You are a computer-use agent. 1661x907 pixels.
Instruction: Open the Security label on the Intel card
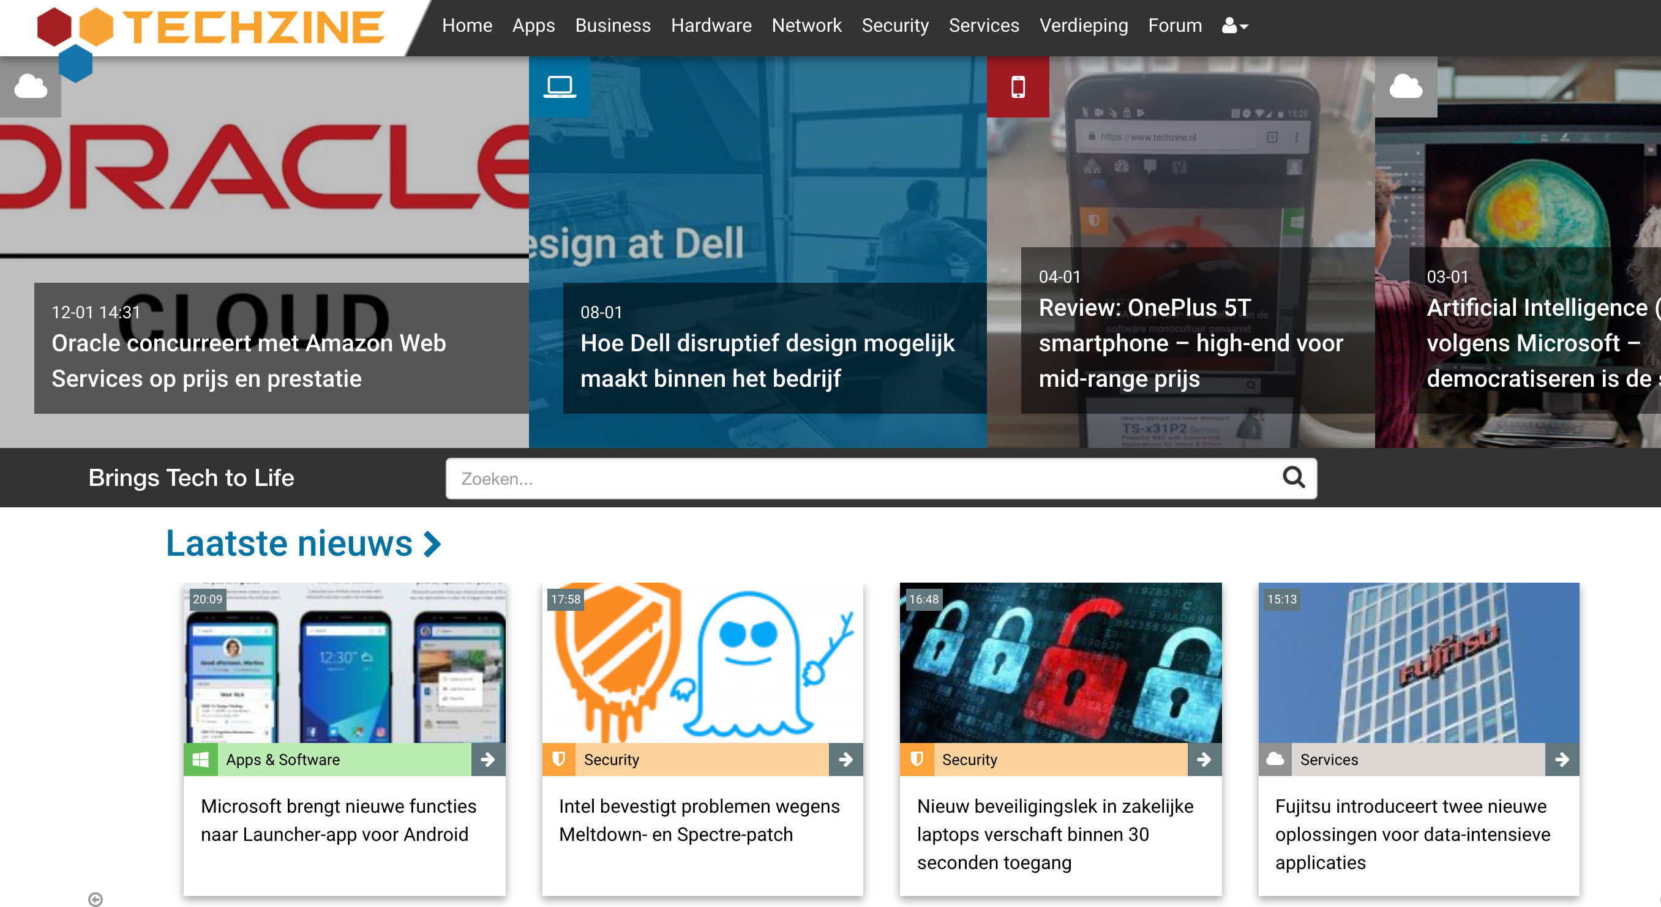pos(611,760)
